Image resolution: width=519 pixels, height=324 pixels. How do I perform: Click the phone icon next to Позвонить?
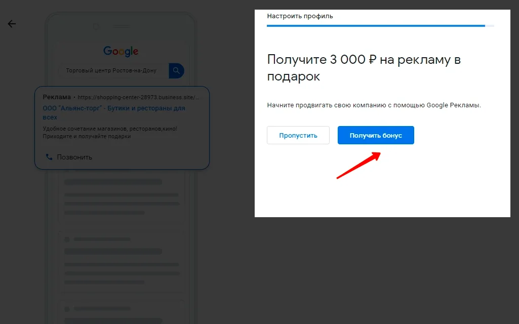(x=49, y=157)
